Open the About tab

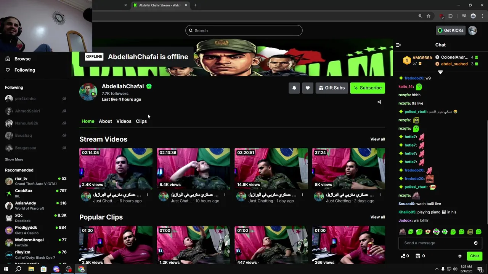tap(105, 121)
